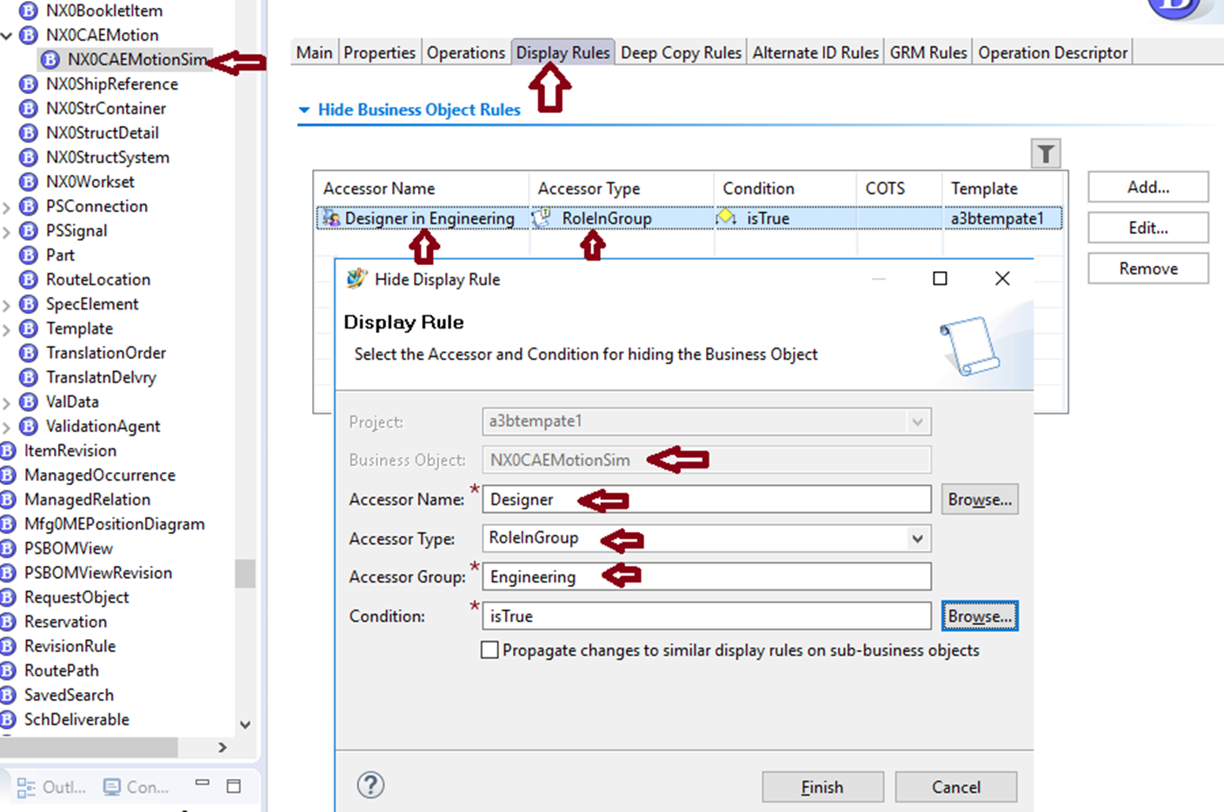The width and height of the screenshot is (1224, 812).
Task: Click the business object icon beside RequestObject
Action: [x=8, y=597]
